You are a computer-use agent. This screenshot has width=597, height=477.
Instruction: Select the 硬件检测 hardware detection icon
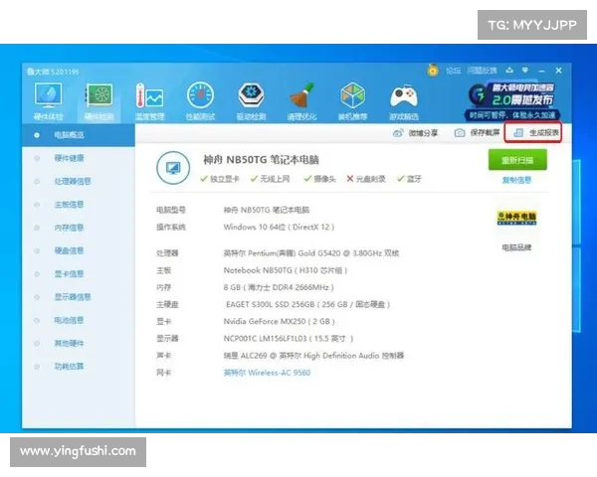point(99,101)
